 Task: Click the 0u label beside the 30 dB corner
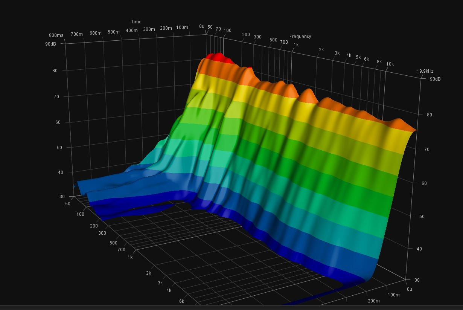[410, 289]
